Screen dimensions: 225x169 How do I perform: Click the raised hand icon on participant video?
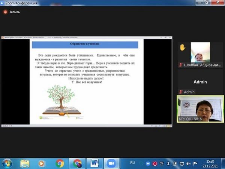click(183, 48)
